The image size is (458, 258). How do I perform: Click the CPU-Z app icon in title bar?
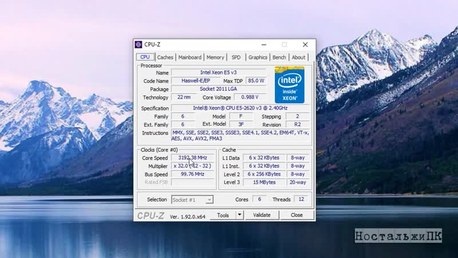[x=139, y=45]
